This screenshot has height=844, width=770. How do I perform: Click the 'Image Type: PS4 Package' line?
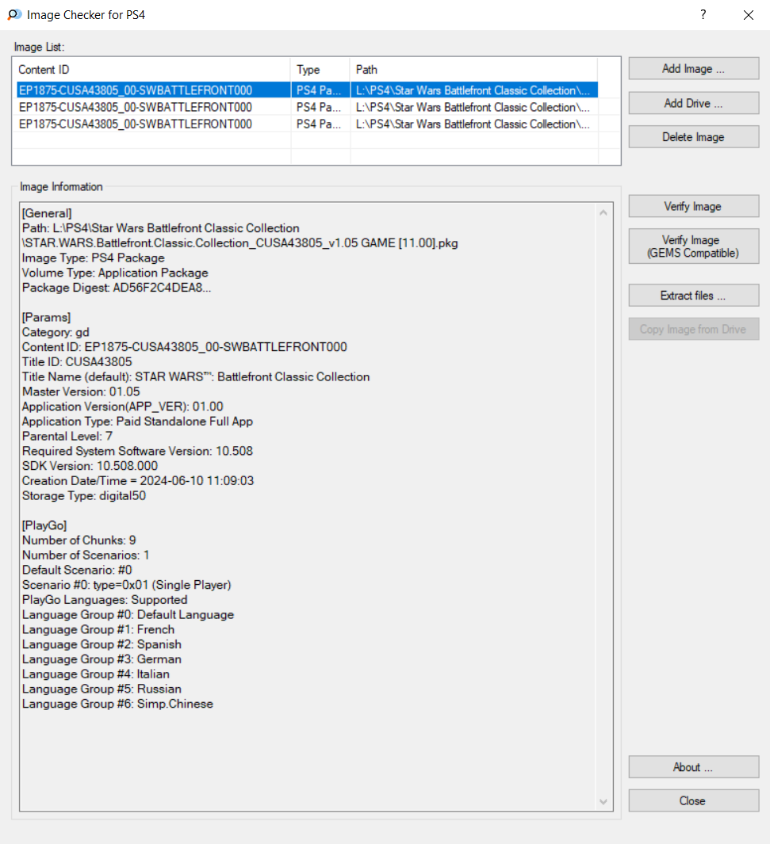coord(93,258)
